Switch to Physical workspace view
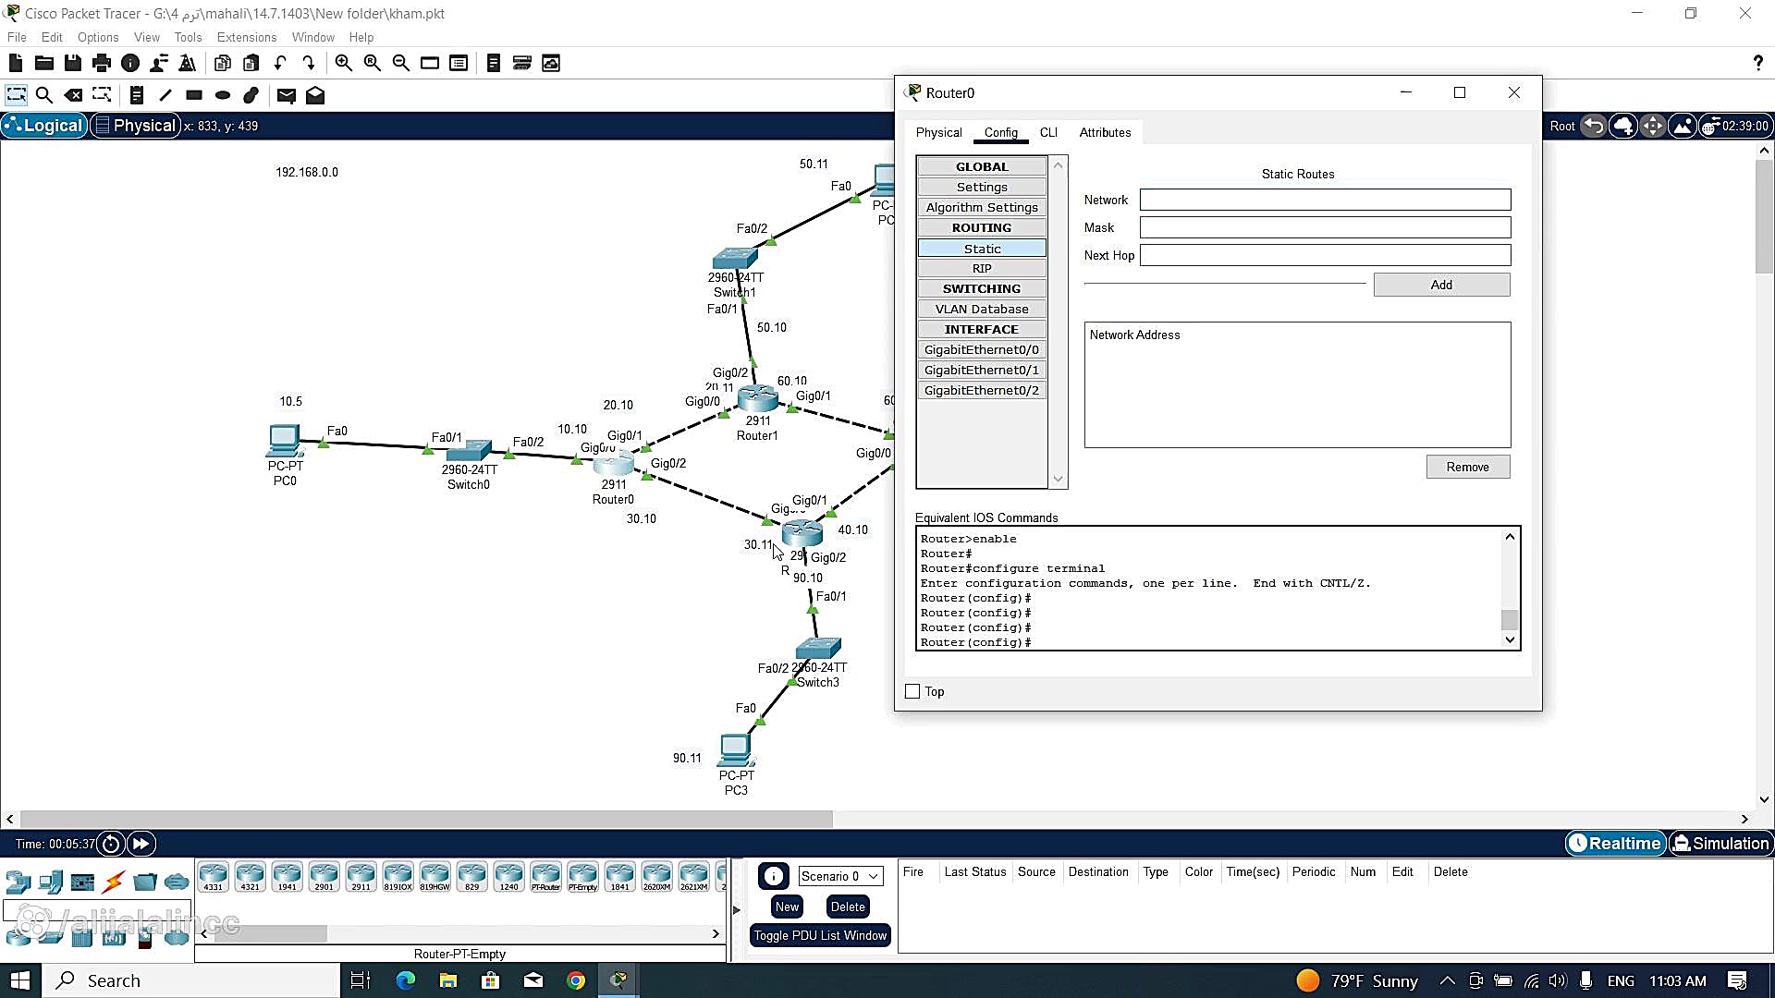Viewport: 1775px width, 998px height. tap(135, 126)
